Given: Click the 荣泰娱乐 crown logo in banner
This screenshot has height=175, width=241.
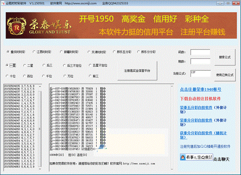Looking at the screenshot, I should 16,26.
